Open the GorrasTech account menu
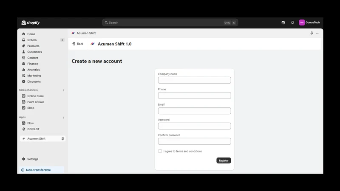 click(x=309, y=22)
